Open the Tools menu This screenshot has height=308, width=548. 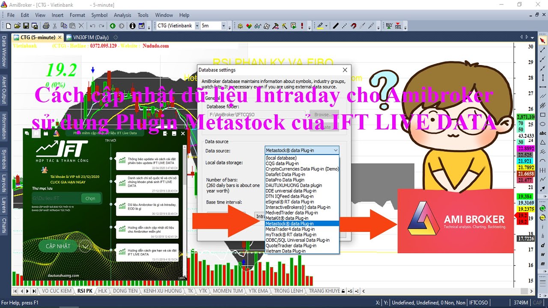pos(143,15)
